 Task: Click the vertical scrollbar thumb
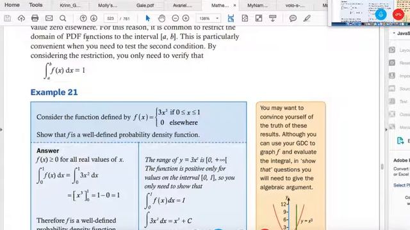pyautogui.click(x=382, y=167)
